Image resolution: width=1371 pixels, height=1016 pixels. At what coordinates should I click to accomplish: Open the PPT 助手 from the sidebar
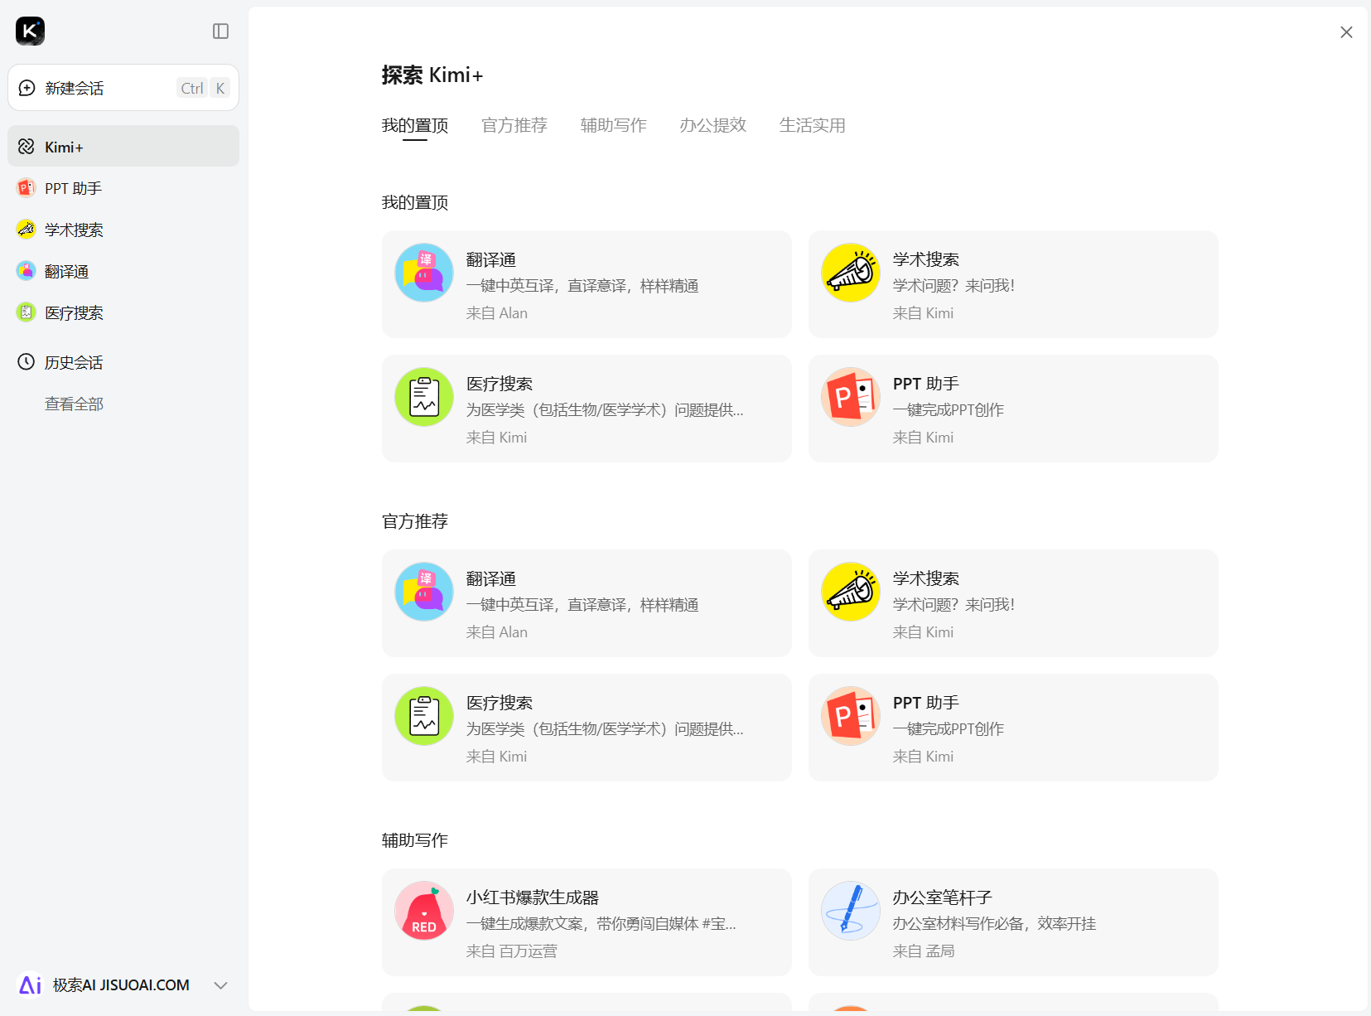pyautogui.click(x=73, y=188)
